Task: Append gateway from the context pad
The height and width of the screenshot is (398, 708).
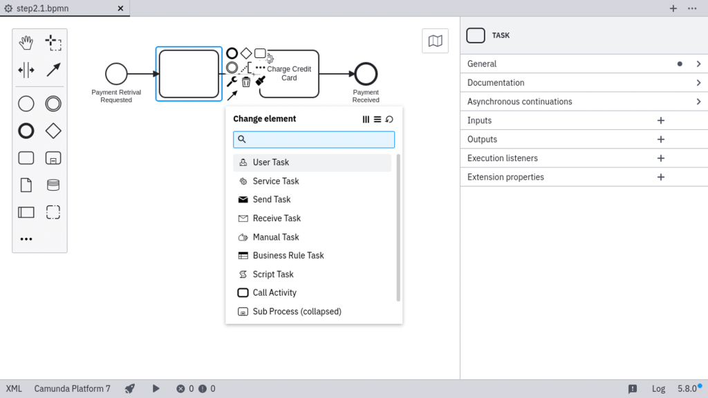Action: tap(246, 53)
